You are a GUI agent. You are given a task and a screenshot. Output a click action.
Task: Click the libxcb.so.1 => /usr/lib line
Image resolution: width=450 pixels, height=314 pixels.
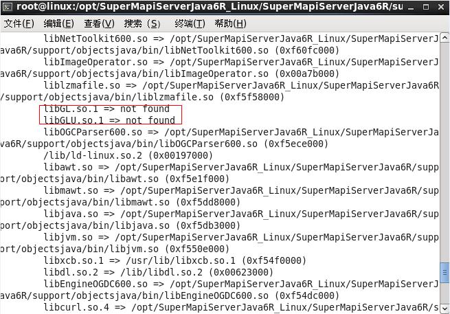click(175, 260)
